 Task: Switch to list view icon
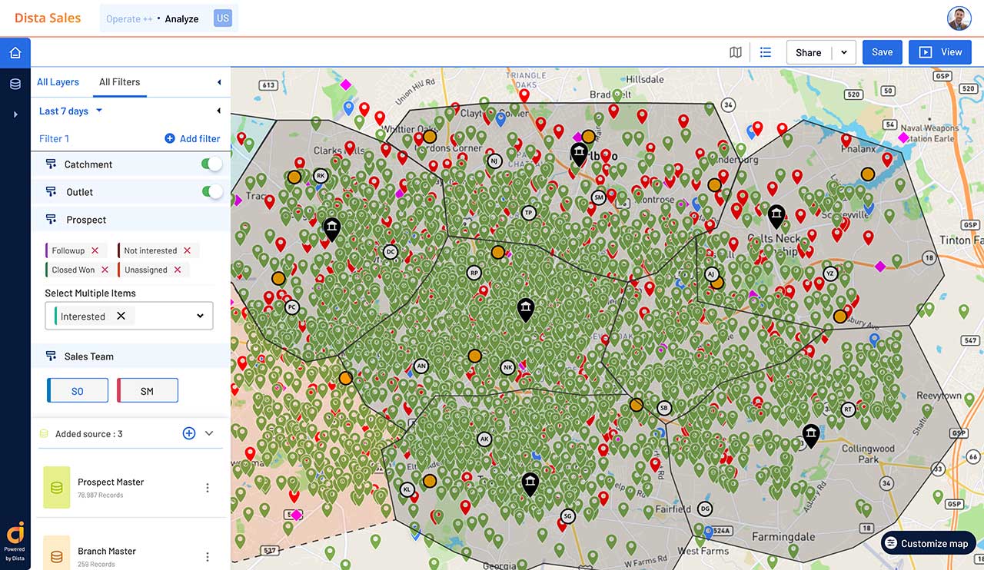pos(766,52)
